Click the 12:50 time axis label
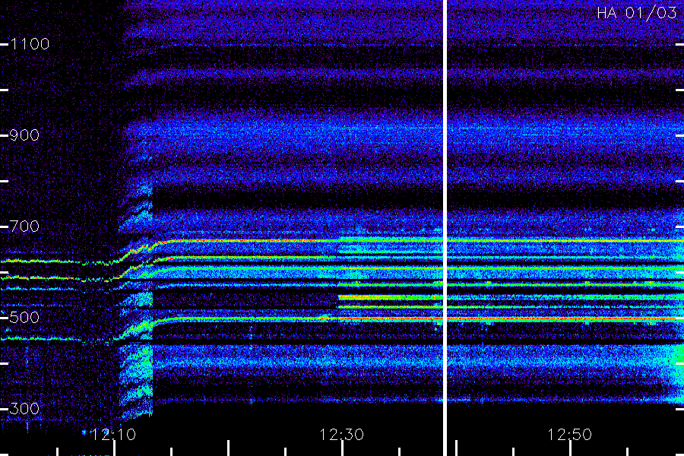Image resolution: width=684 pixels, height=456 pixels. (x=569, y=435)
